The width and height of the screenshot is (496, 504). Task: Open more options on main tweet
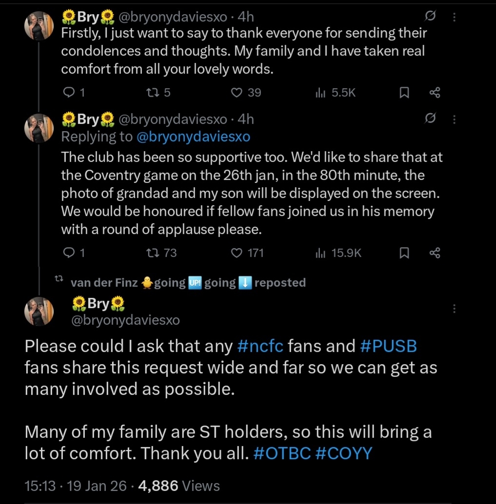[x=455, y=309]
